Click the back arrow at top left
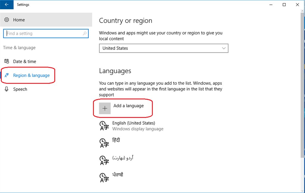This screenshot has width=305, height=193. [7, 5]
